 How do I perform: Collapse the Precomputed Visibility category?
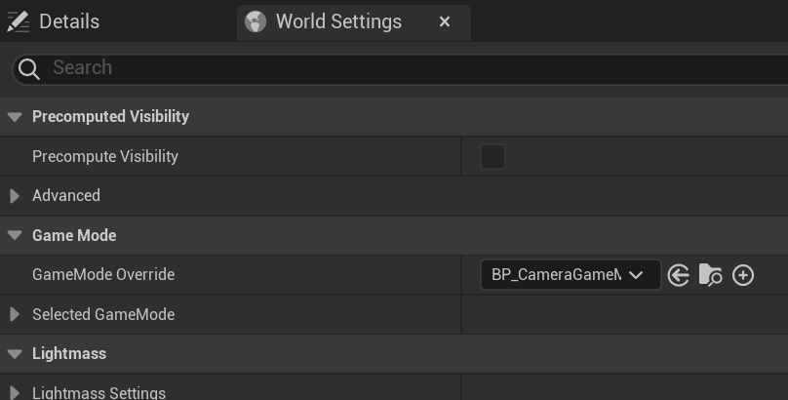click(x=15, y=117)
